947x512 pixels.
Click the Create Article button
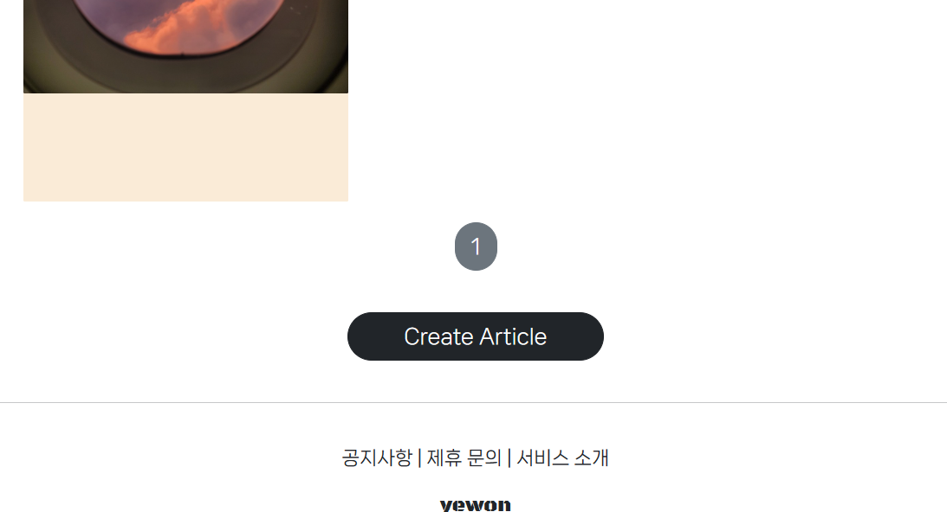476,336
